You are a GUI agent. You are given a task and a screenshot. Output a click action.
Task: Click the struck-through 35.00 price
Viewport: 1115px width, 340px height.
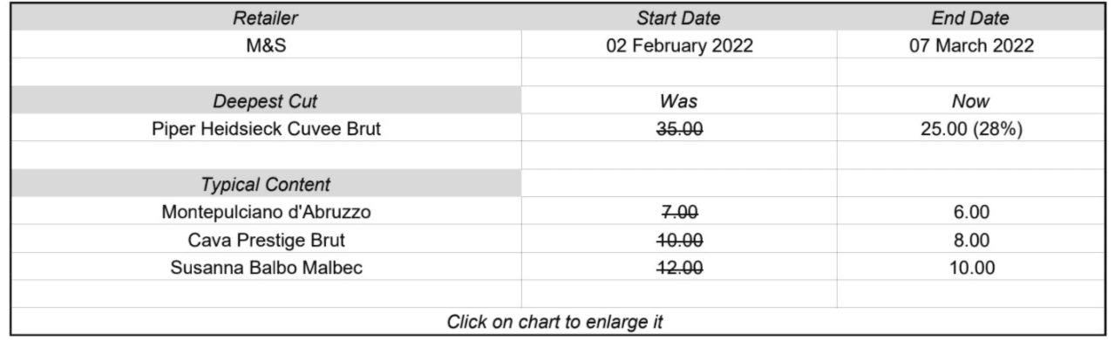point(679,130)
